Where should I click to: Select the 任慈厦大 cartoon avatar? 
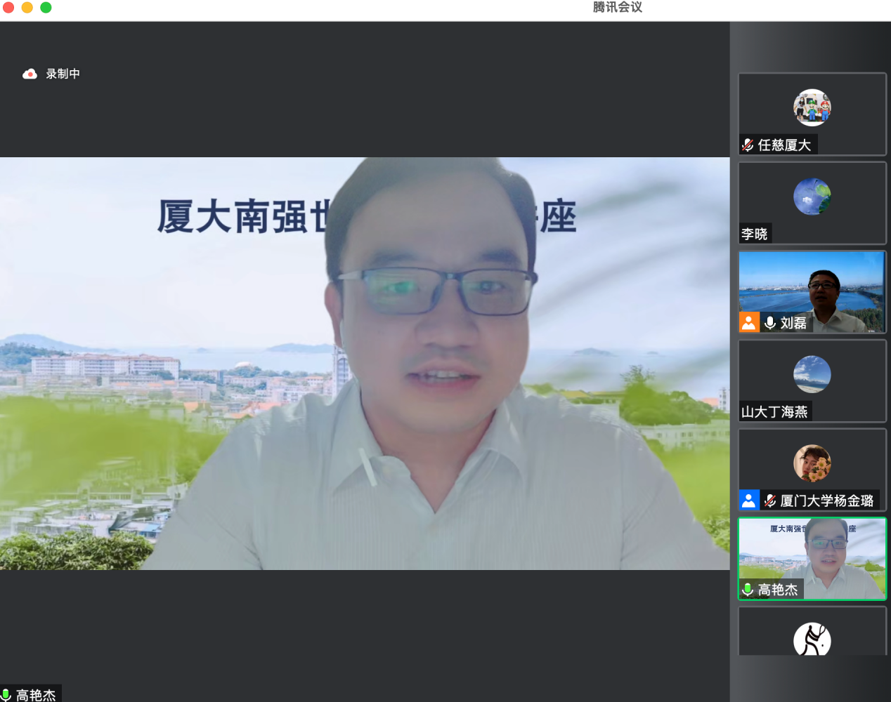coord(812,107)
